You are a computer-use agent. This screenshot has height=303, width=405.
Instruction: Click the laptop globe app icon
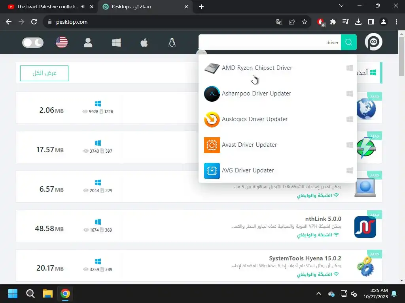(x=365, y=187)
